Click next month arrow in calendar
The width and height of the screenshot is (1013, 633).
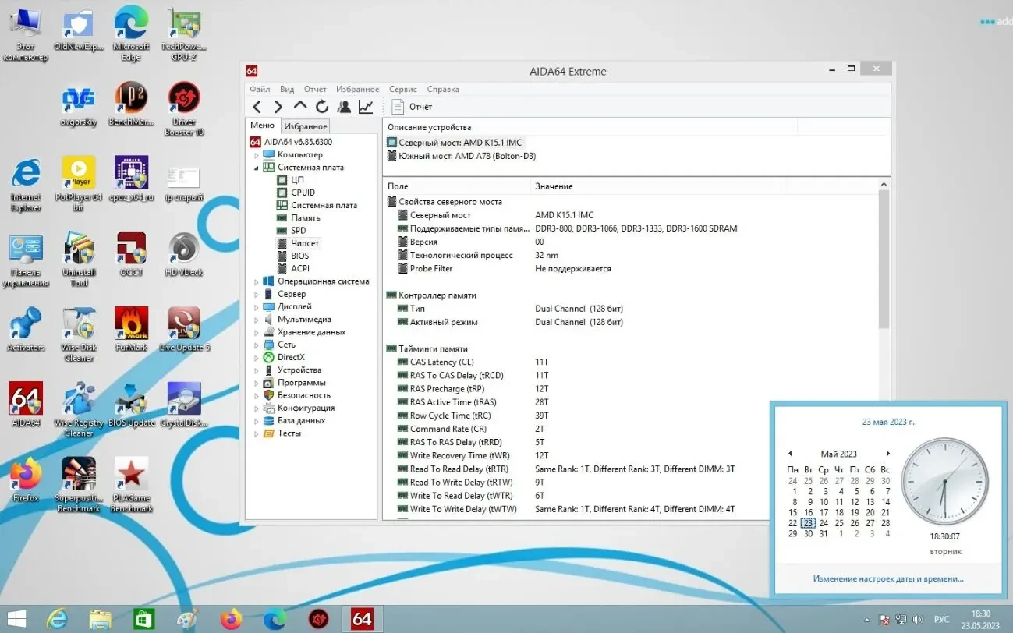[887, 454]
